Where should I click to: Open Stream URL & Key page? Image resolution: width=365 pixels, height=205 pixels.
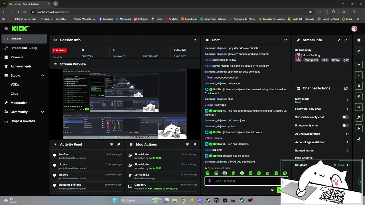[24, 48]
